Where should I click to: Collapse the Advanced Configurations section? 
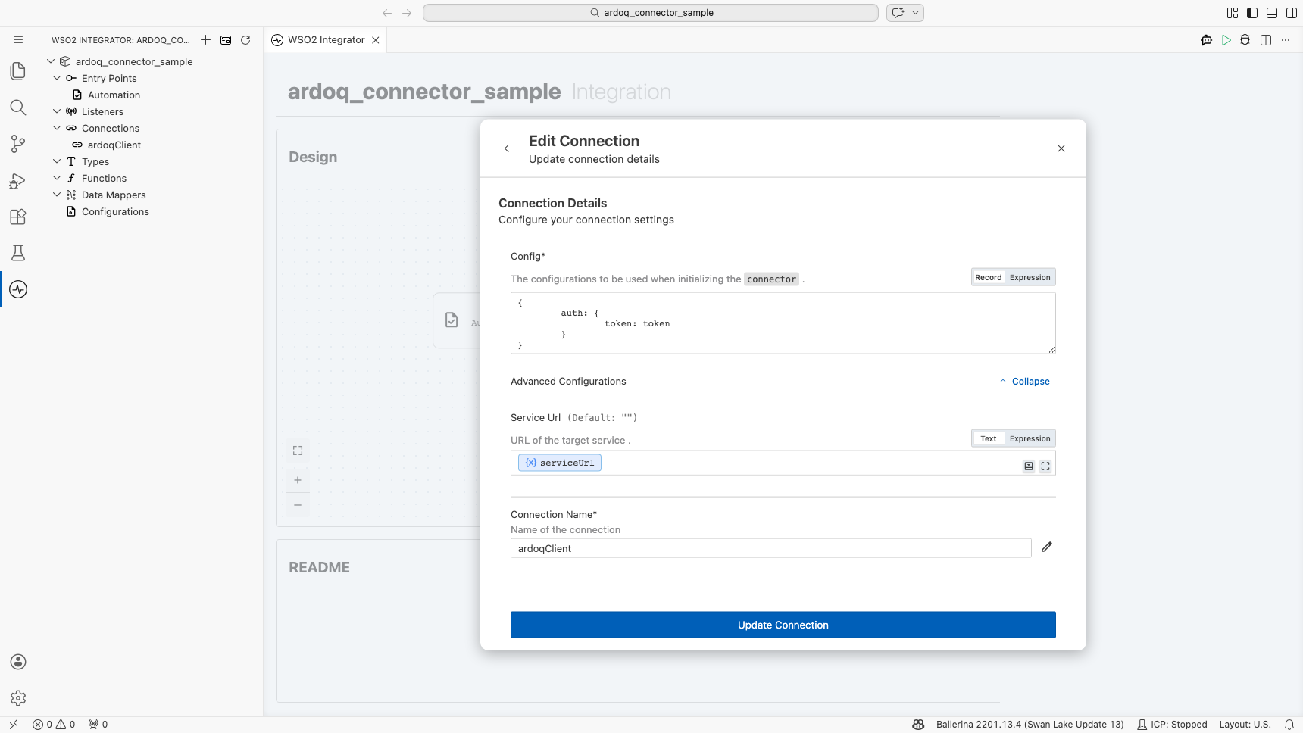coord(1025,382)
